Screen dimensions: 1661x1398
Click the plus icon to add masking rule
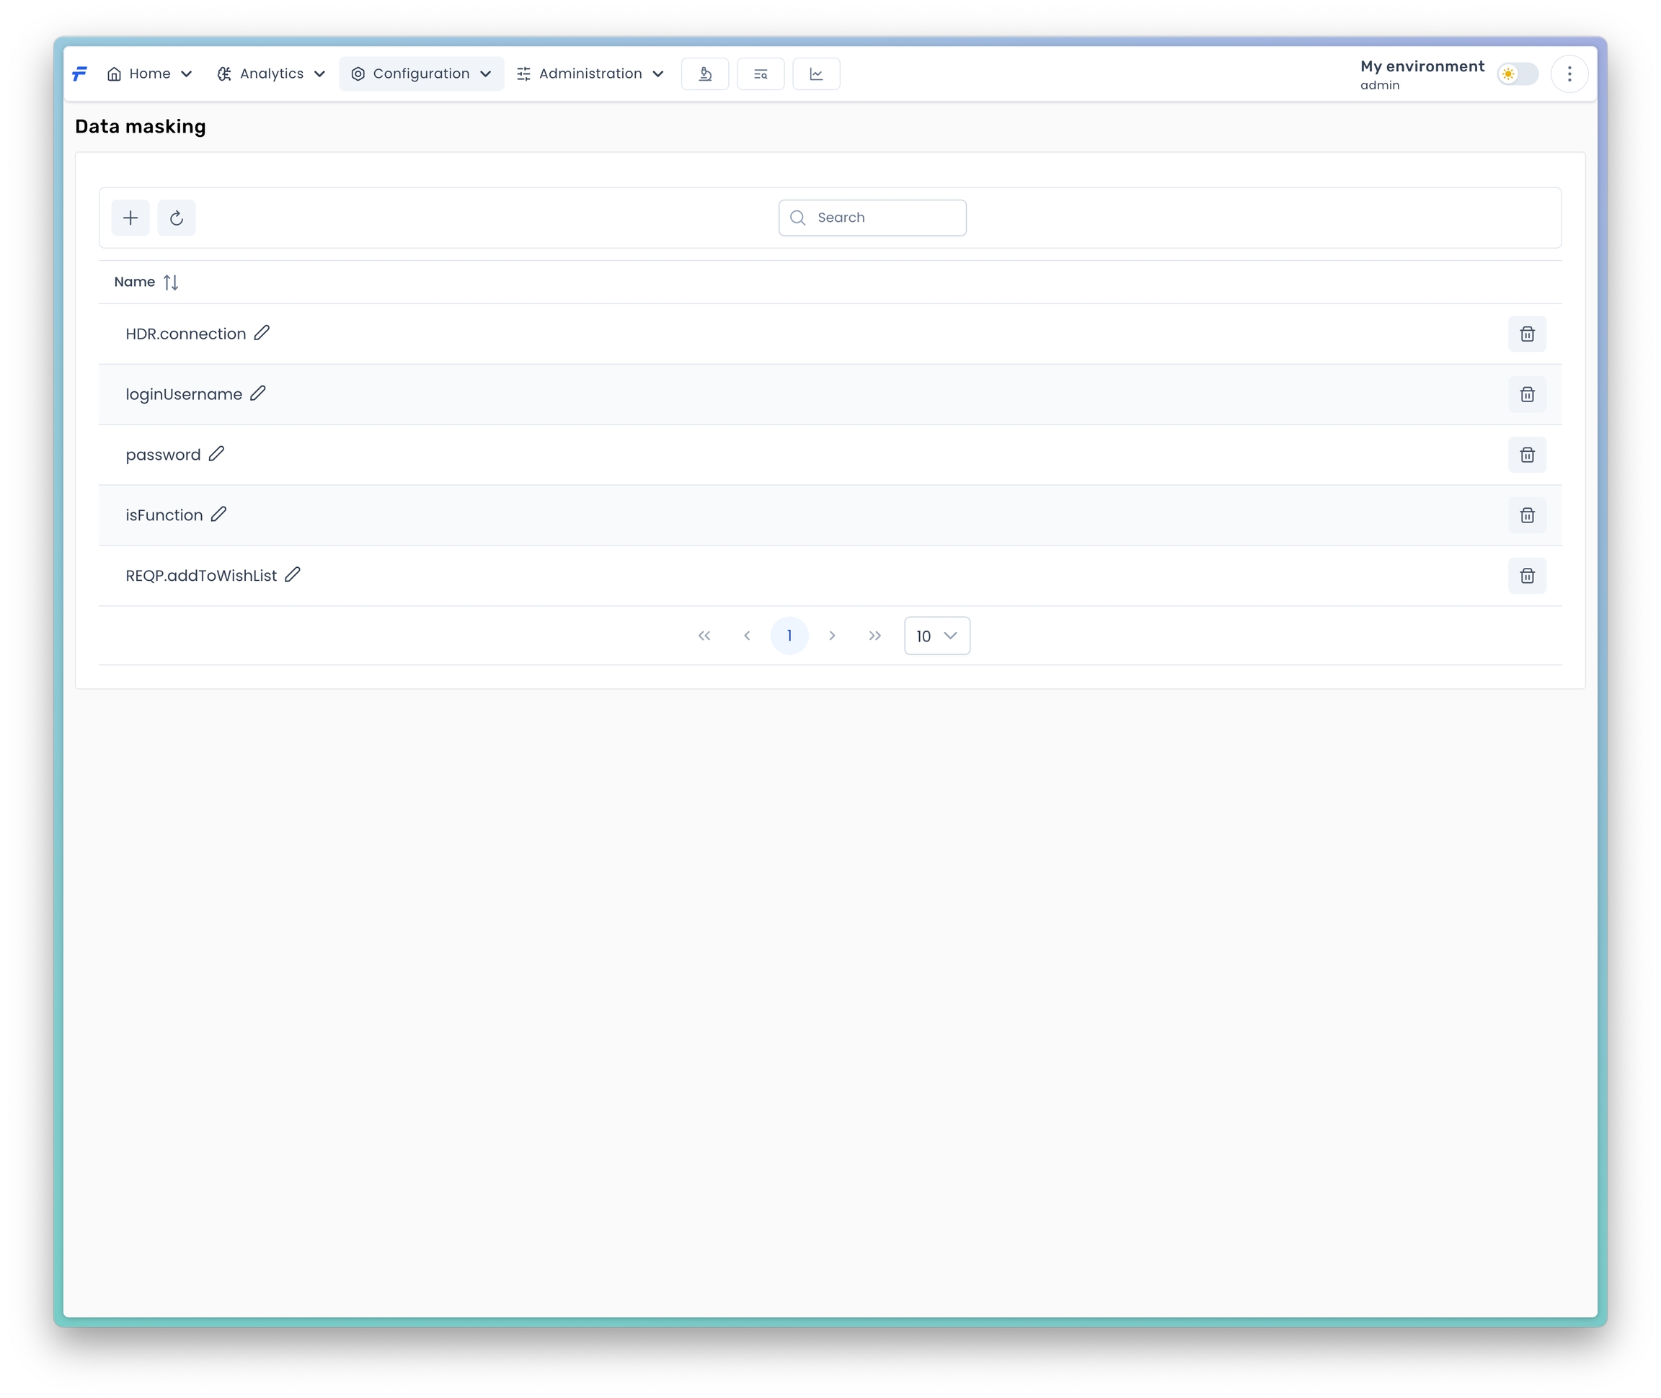point(130,218)
